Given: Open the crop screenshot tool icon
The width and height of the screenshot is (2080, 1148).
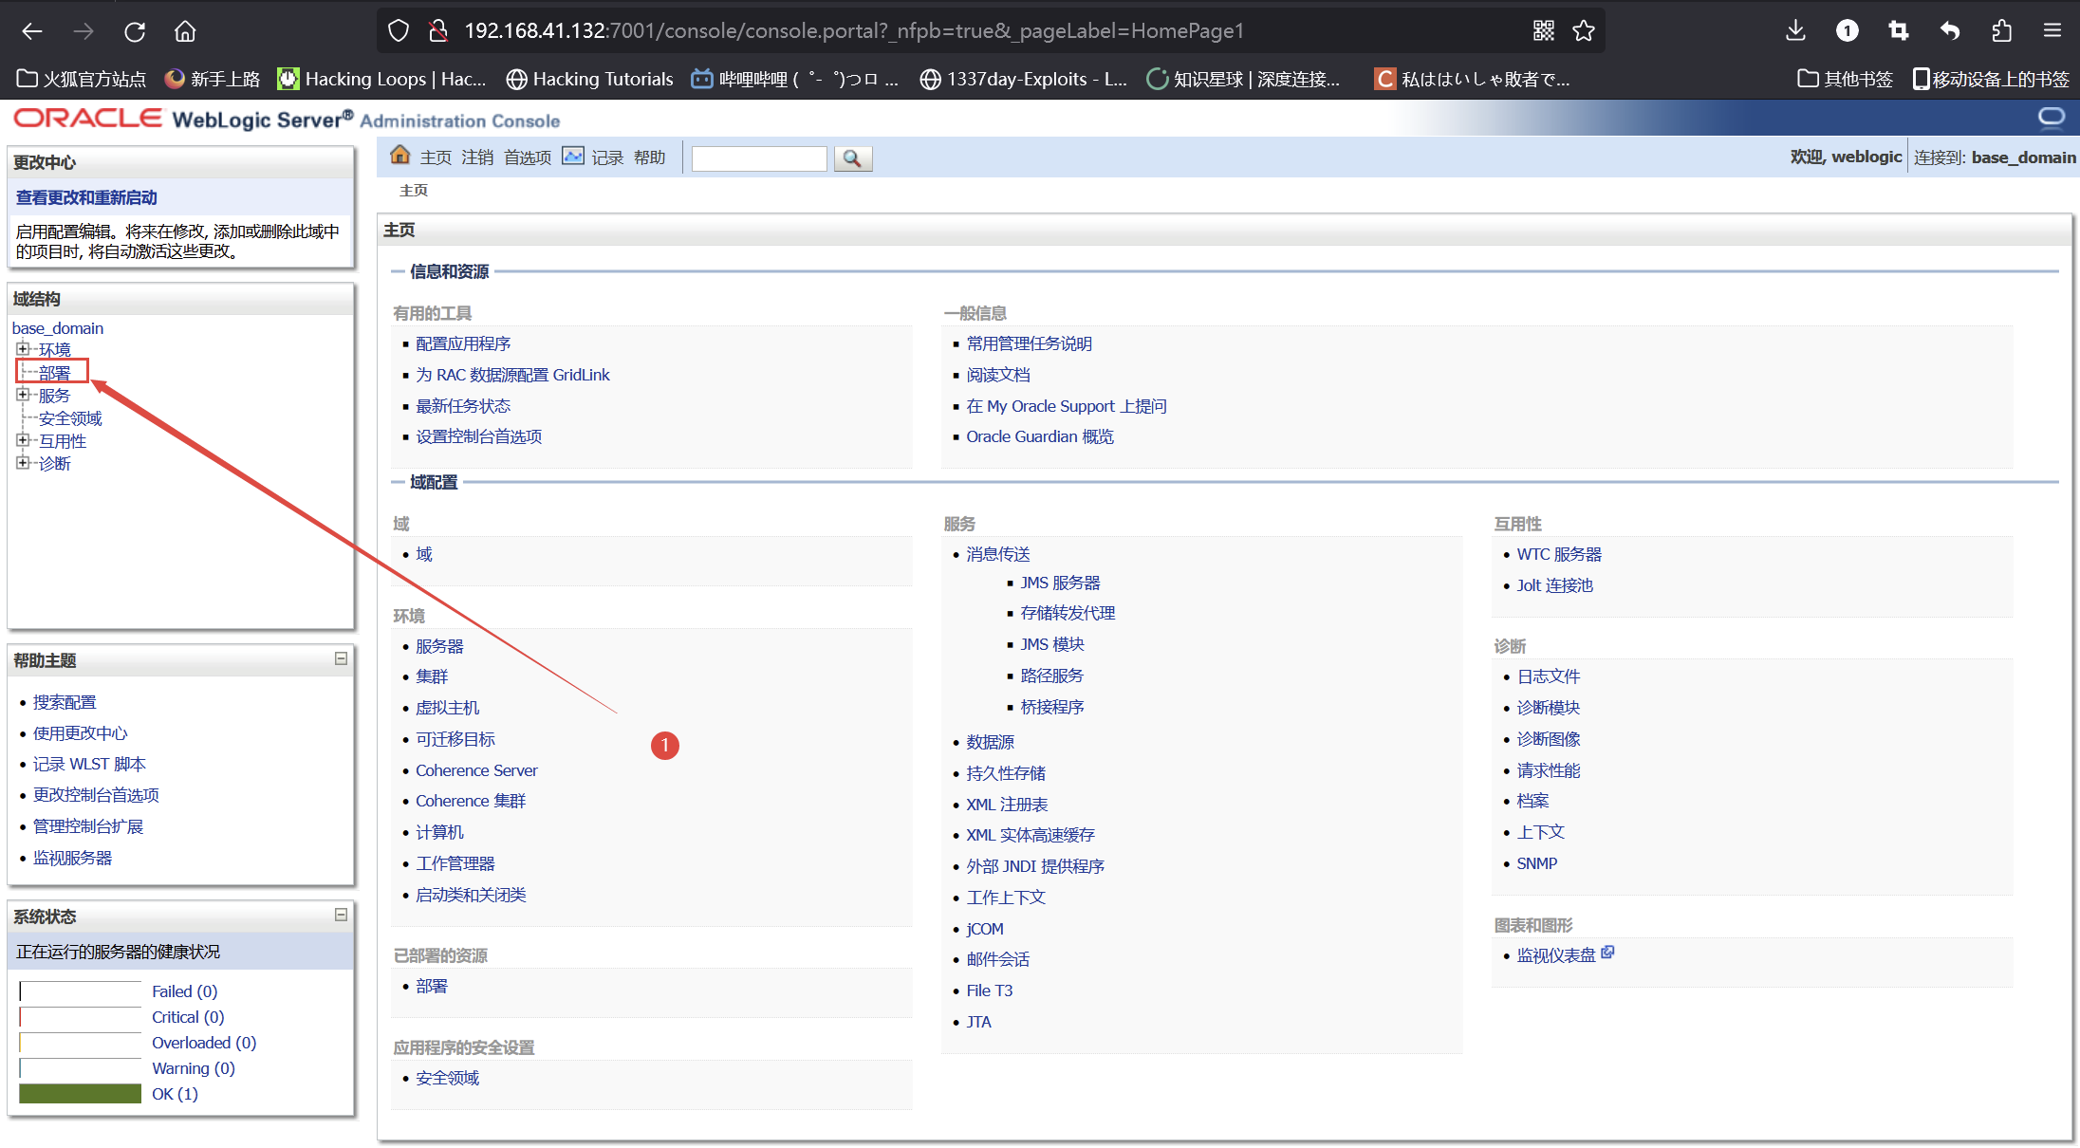Looking at the screenshot, I should [1898, 31].
